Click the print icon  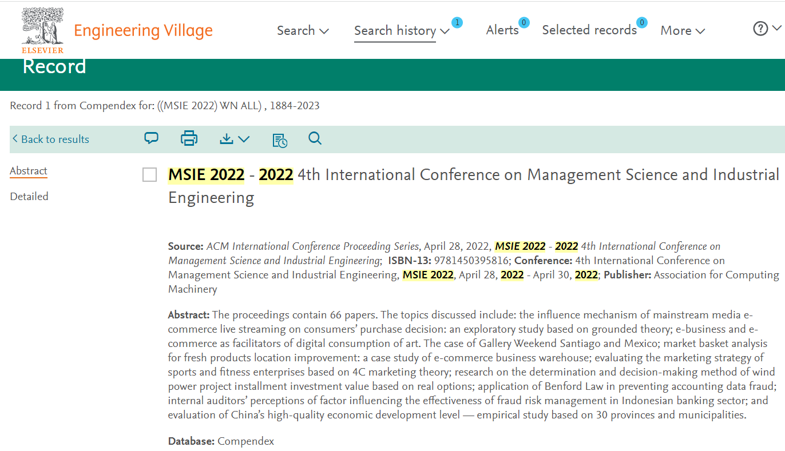[189, 138]
